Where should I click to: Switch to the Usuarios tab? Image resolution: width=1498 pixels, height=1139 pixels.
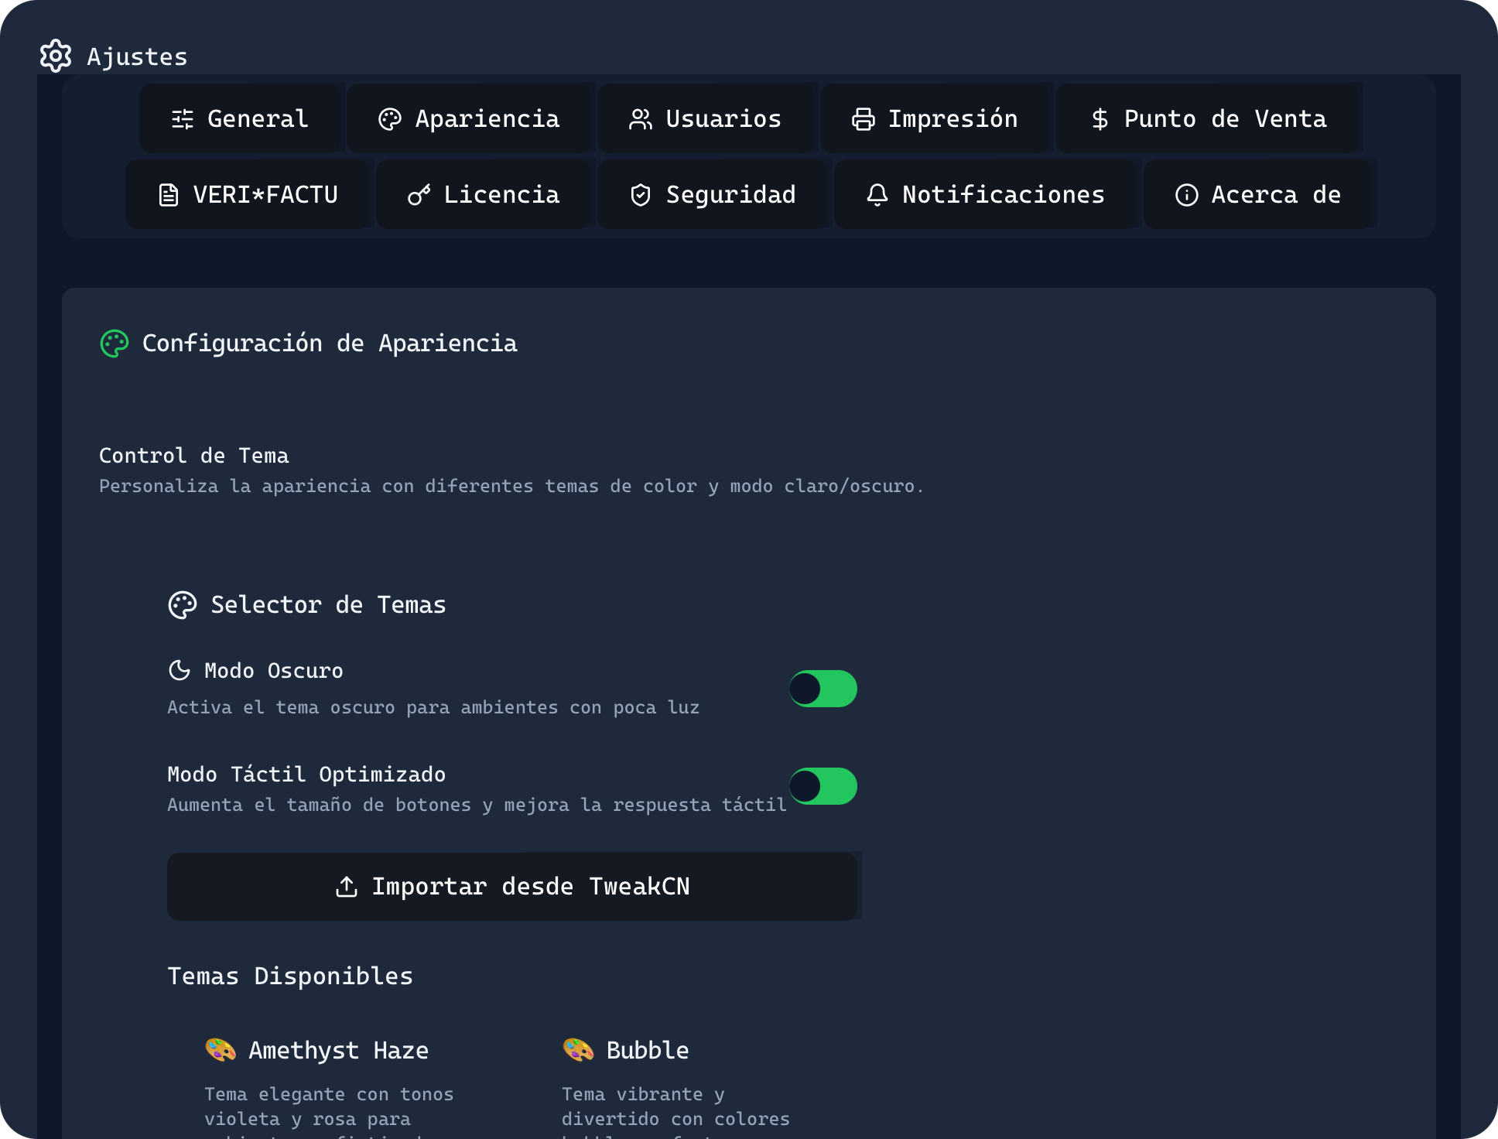click(x=706, y=118)
